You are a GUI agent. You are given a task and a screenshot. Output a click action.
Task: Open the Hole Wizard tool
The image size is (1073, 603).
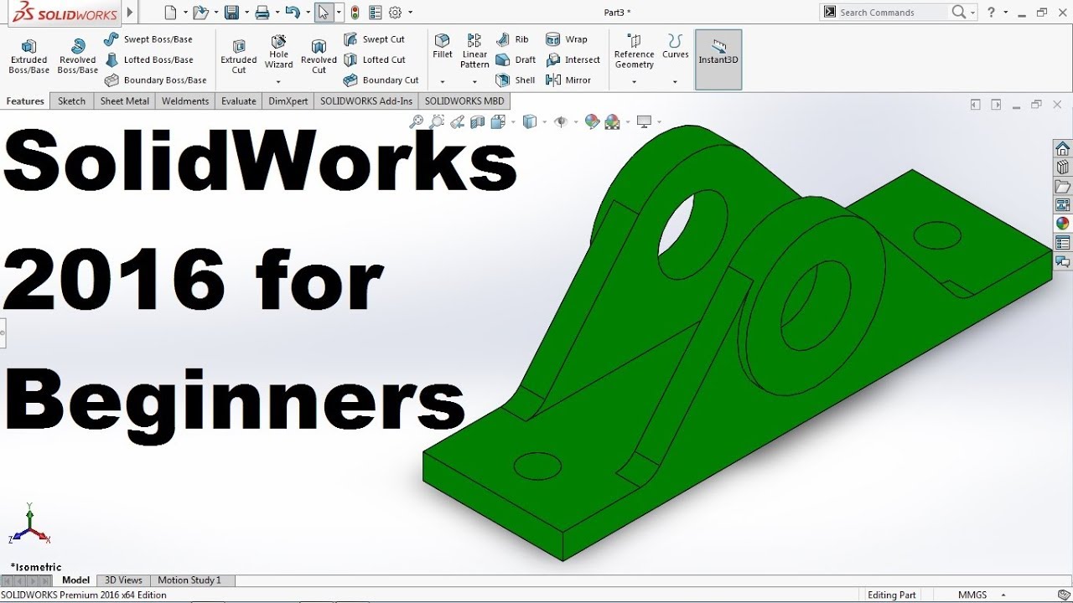tap(279, 52)
